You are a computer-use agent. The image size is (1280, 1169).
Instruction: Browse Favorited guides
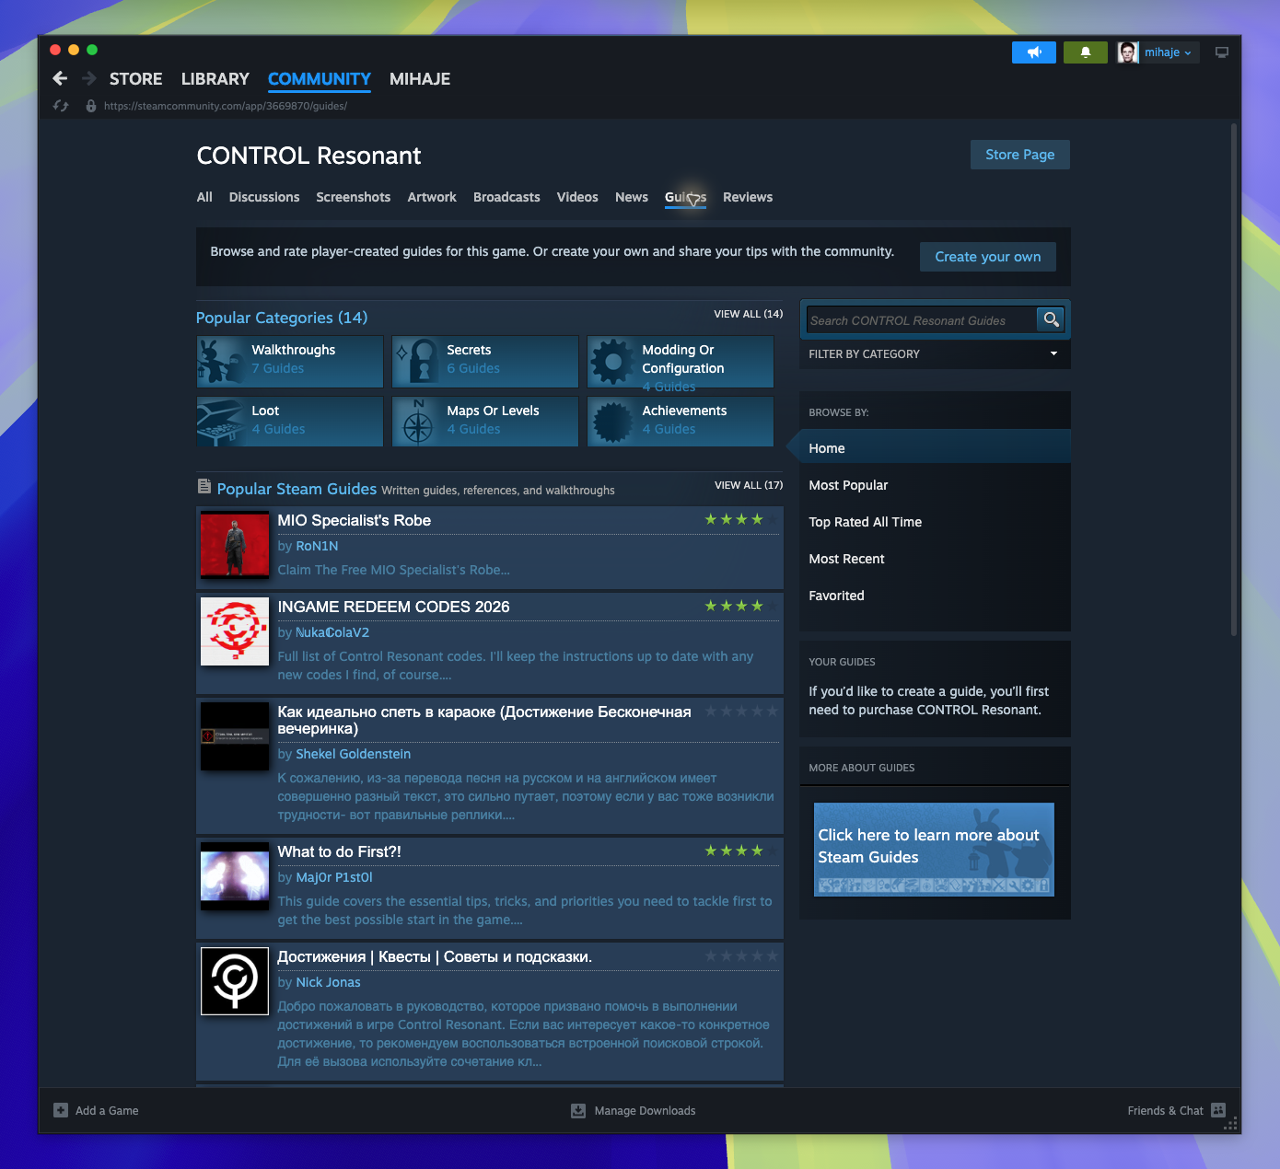point(935,596)
